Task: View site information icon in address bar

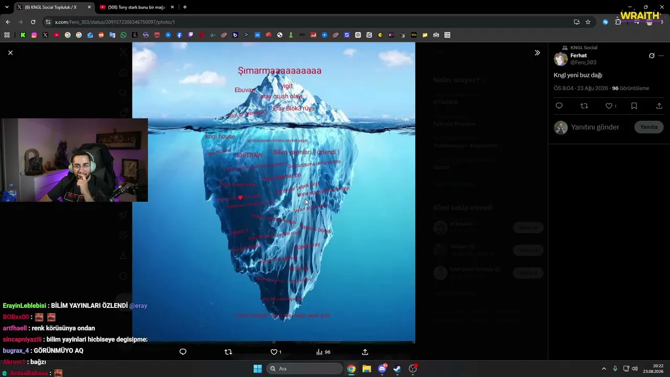Action: click(x=48, y=22)
